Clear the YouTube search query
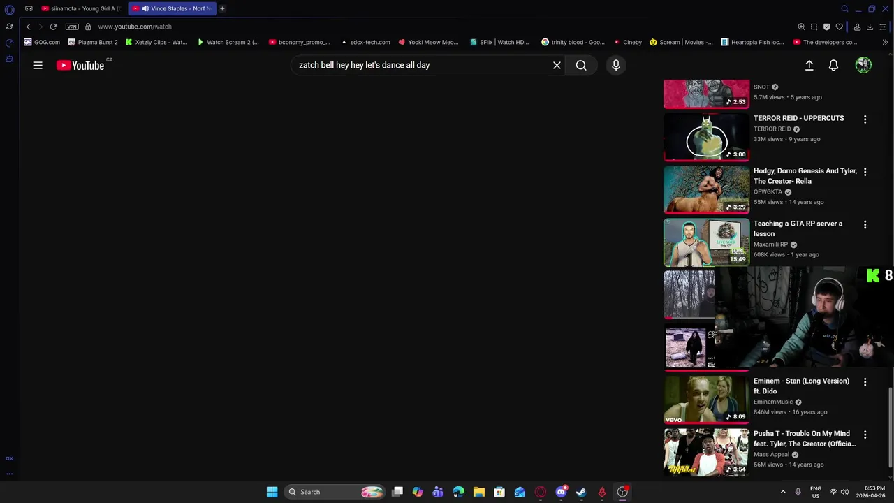Image resolution: width=894 pixels, height=503 pixels. [557, 65]
